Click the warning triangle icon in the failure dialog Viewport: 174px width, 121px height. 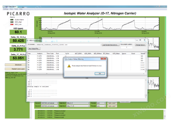69,66
